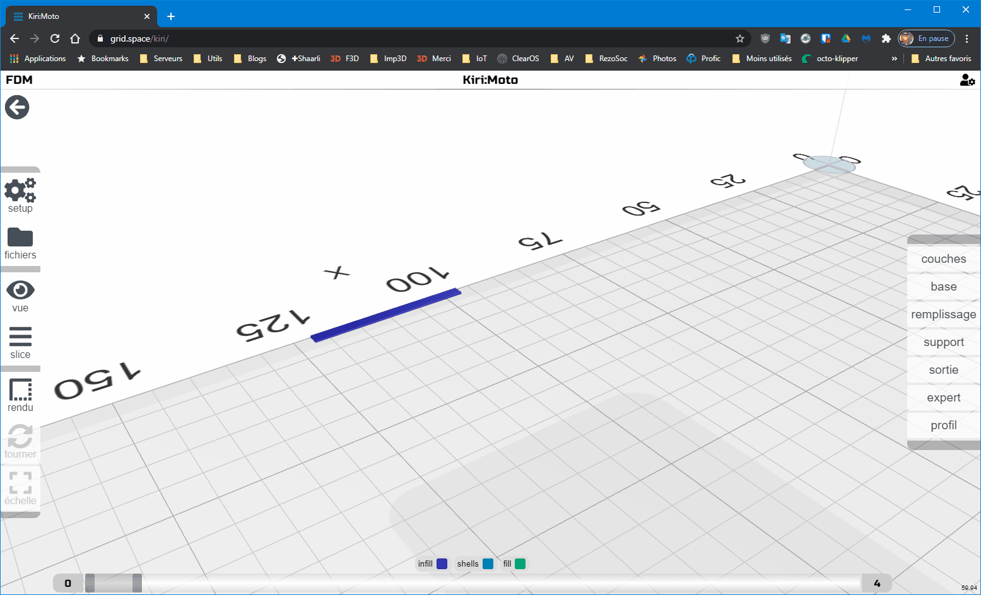Open the Imp3D bookmark folder
This screenshot has width=981, height=595.
click(x=389, y=59)
